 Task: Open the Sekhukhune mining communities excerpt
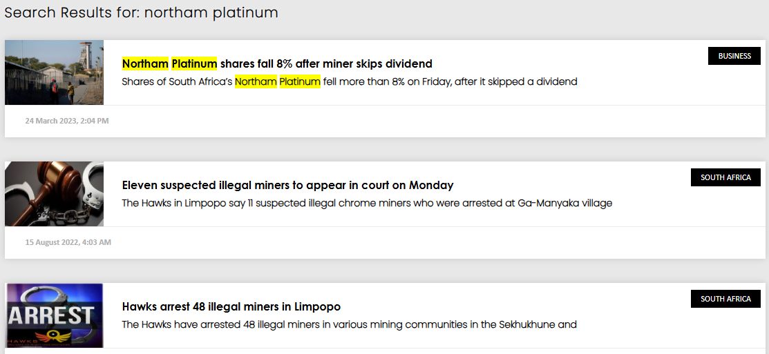pos(349,324)
